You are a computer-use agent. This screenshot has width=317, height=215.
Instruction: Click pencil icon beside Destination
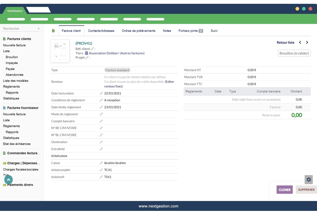pyautogui.click(x=101, y=142)
